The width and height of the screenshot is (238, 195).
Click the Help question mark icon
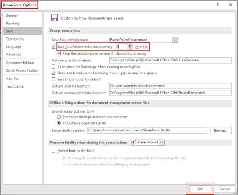pyautogui.click(x=217, y=5)
